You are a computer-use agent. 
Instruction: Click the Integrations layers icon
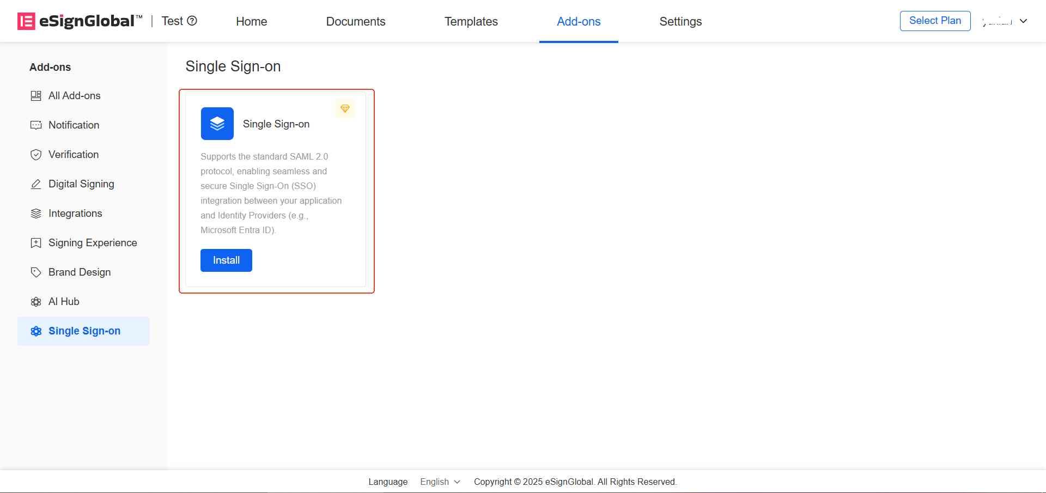point(36,214)
